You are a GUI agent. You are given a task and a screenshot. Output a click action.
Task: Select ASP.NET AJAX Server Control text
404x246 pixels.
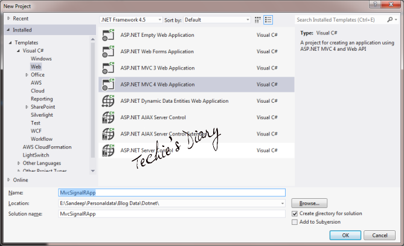coord(153,118)
